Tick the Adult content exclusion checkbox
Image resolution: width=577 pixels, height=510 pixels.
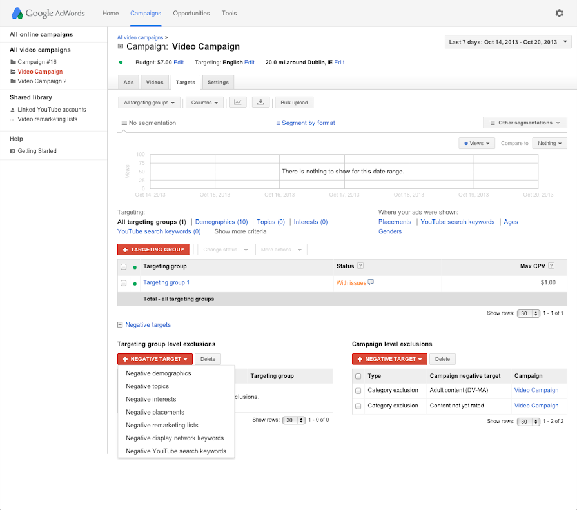tap(358, 391)
